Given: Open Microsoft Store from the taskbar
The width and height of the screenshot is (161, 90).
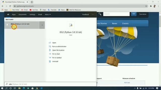Looking at the screenshot, I should (x=32, y=88).
